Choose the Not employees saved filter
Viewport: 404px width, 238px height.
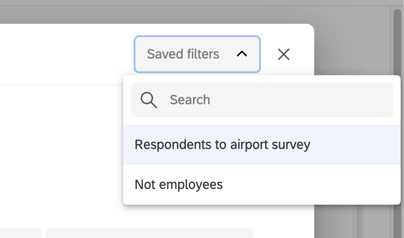click(x=179, y=185)
